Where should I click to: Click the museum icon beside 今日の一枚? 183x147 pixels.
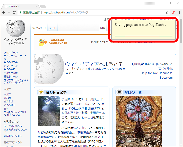pos(119,92)
